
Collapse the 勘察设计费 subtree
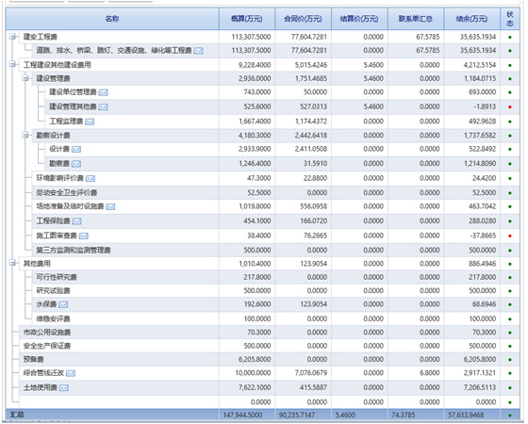pyautogui.click(x=25, y=135)
